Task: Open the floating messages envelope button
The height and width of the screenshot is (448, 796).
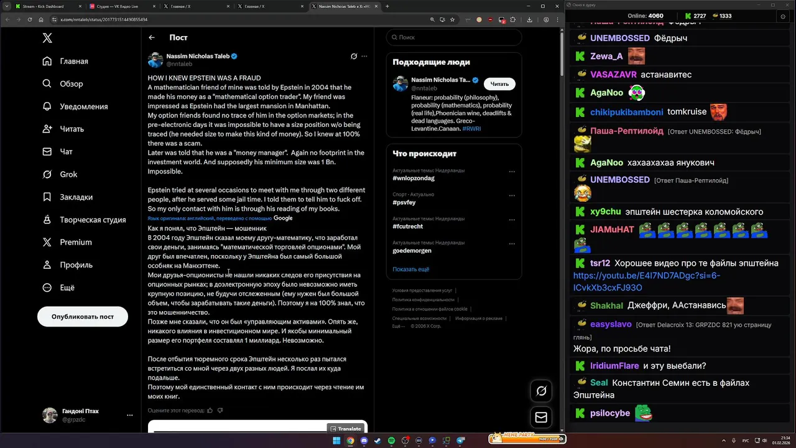Action: tap(541, 418)
